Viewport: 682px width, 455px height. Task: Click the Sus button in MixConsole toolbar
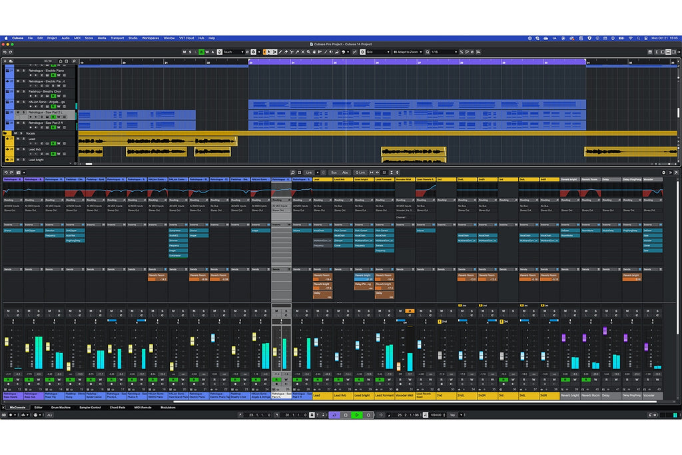334,173
